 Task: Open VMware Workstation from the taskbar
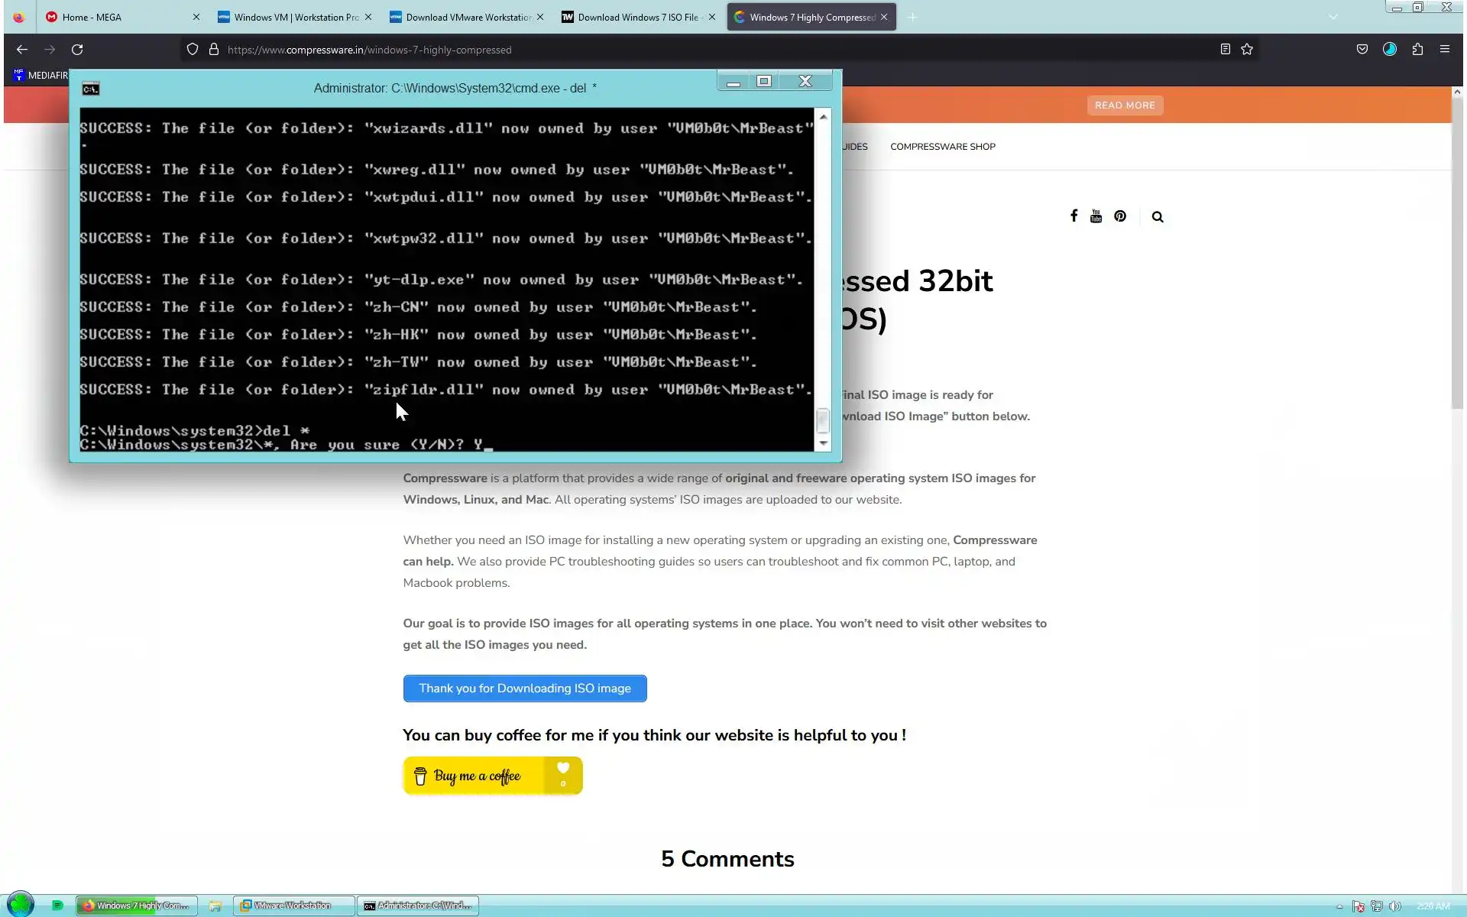point(293,906)
